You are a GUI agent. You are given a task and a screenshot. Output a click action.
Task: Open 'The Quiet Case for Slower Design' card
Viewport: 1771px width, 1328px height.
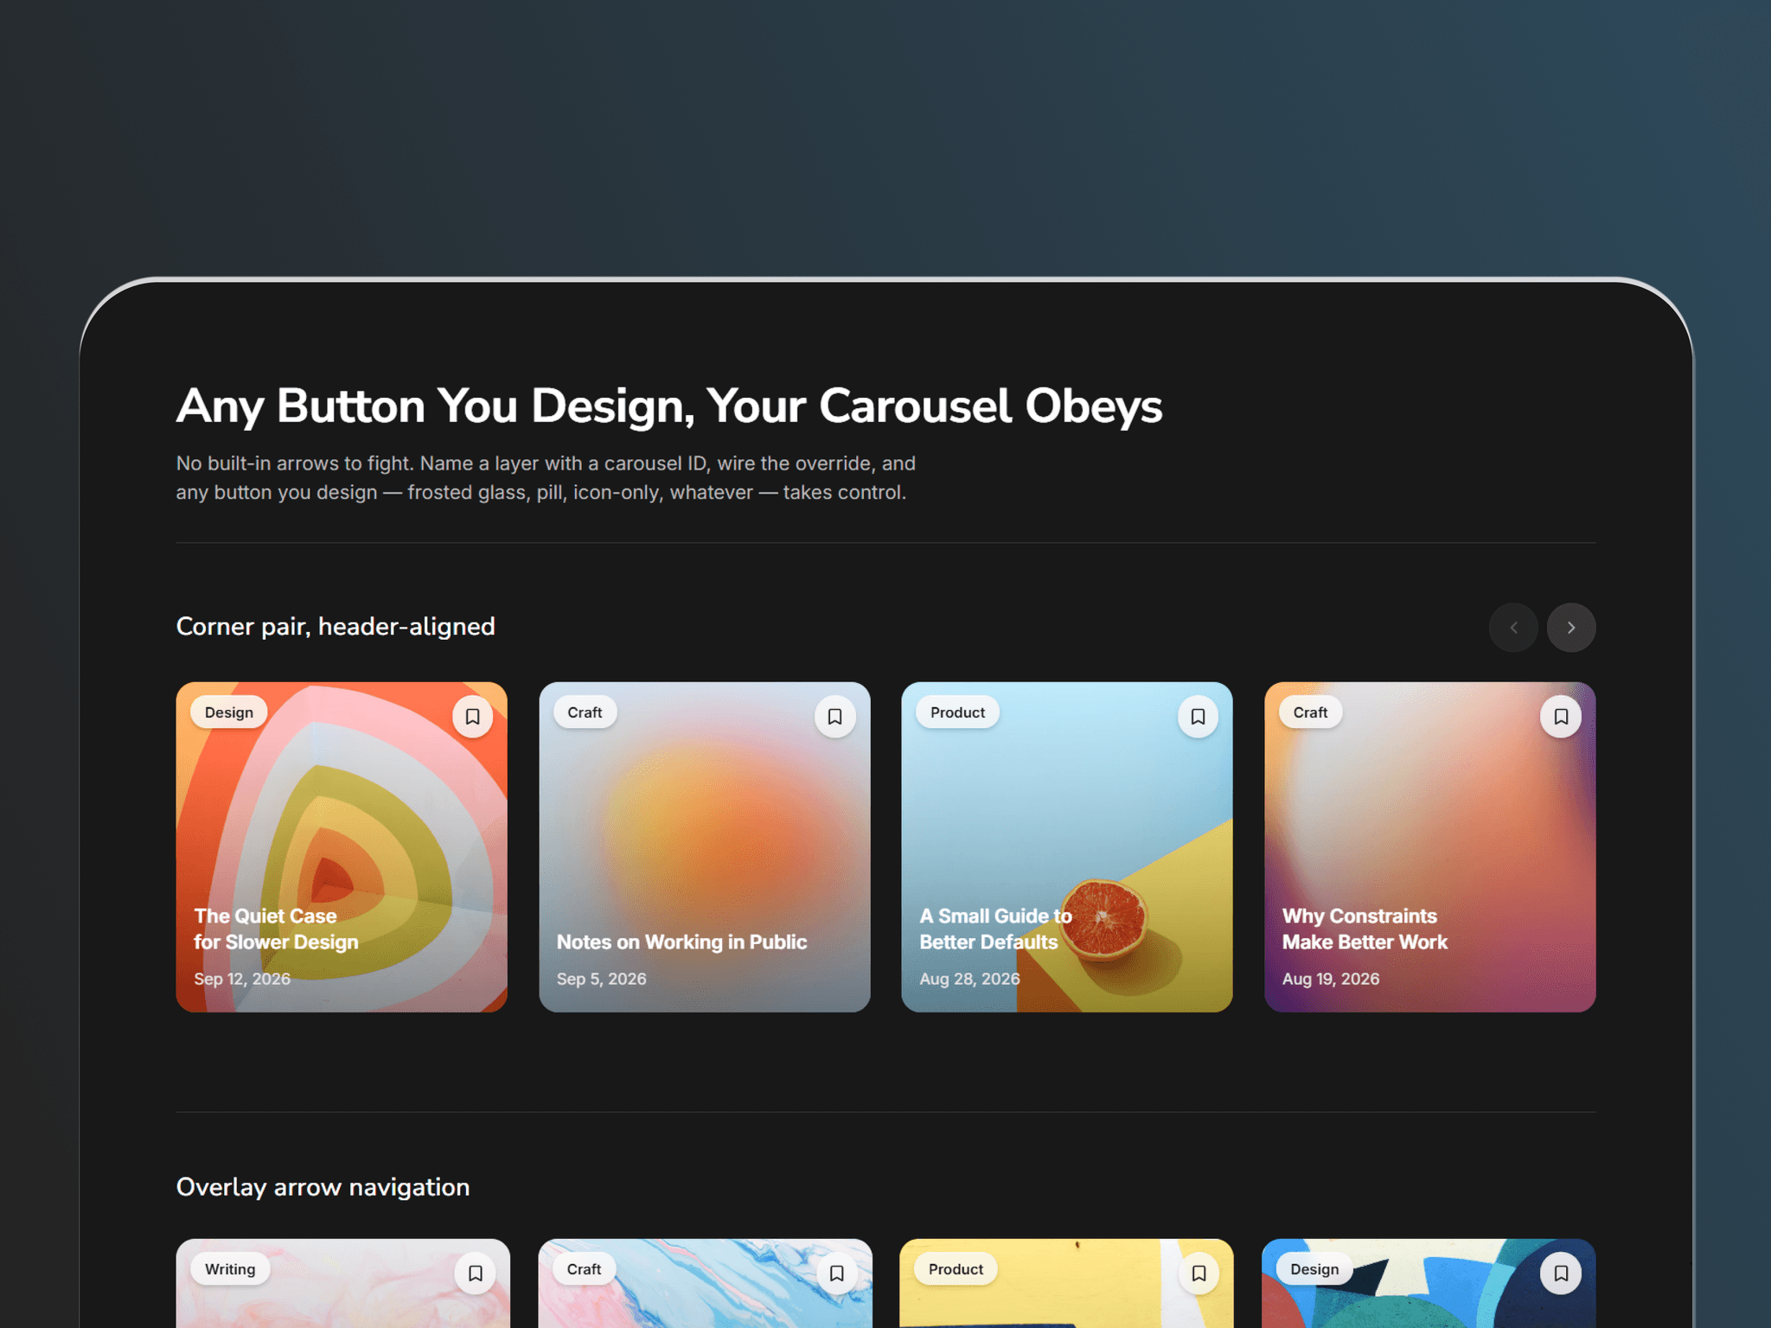pos(342,847)
